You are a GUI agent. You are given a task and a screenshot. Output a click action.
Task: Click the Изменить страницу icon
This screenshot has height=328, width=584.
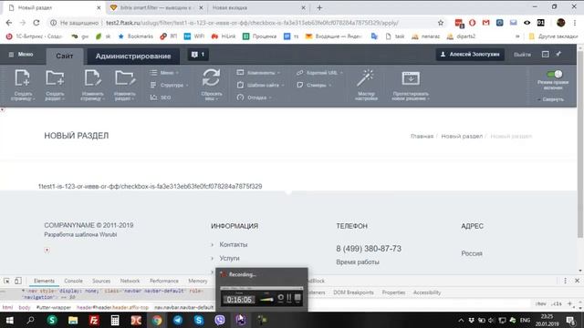92,78
